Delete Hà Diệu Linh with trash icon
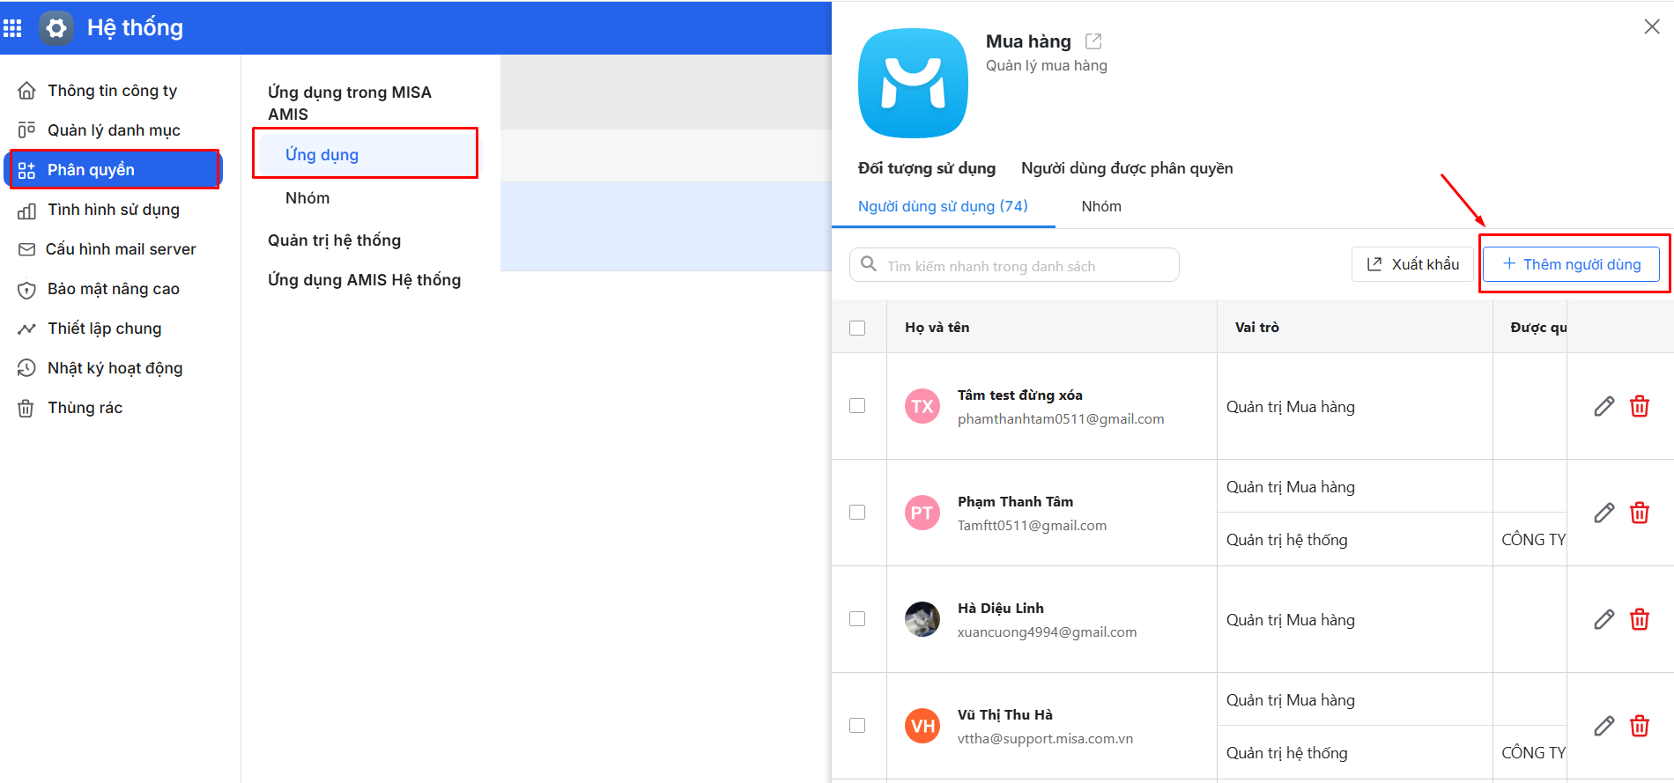Viewport: 1674px width, 783px height. coord(1640,619)
